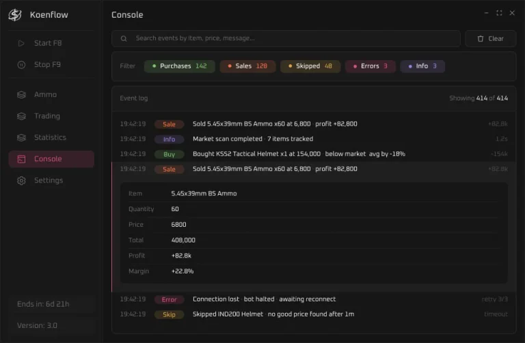This screenshot has width=525, height=343.
Task: Maximize the Koenflow window
Action: pos(499,13)
